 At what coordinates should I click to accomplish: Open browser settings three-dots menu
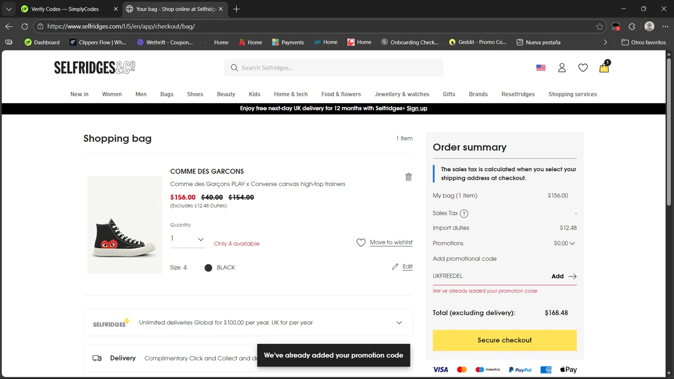(x=665, y=26)
